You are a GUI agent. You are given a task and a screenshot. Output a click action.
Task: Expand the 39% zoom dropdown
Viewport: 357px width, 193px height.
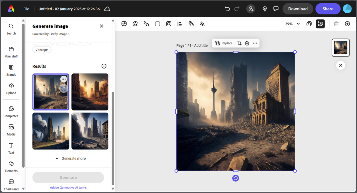[x=298, y=24]
